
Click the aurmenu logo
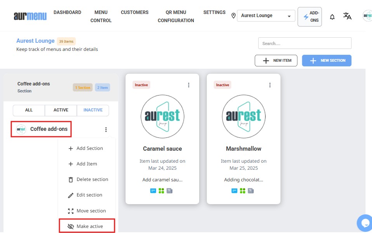[x=30, y=16]
